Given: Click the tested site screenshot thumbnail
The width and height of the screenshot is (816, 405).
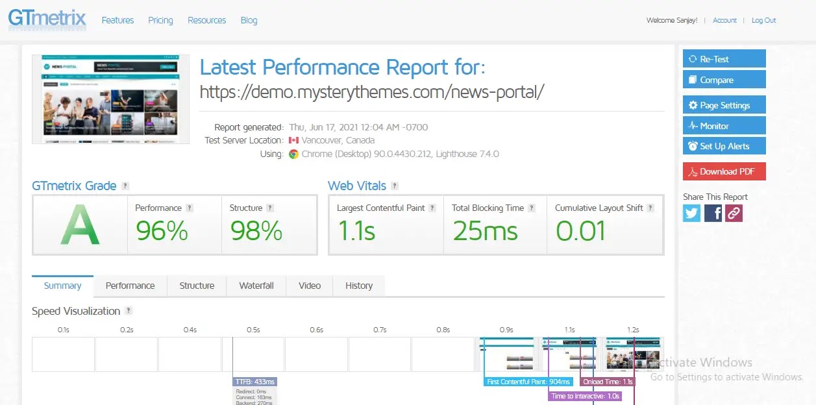Looking at the screenshot, I should click(x=111, y=99).
